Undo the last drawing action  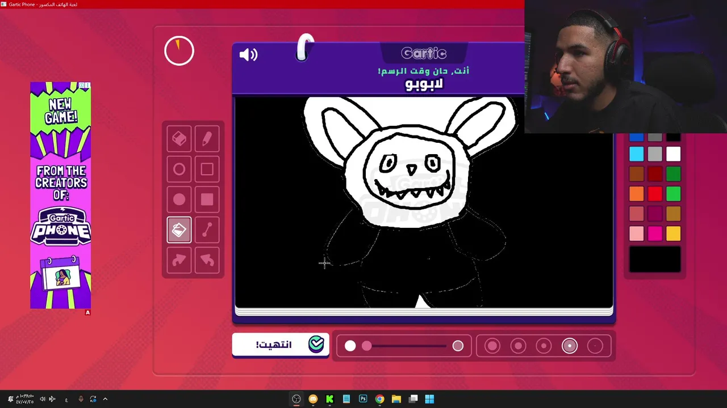pos(207,260)
